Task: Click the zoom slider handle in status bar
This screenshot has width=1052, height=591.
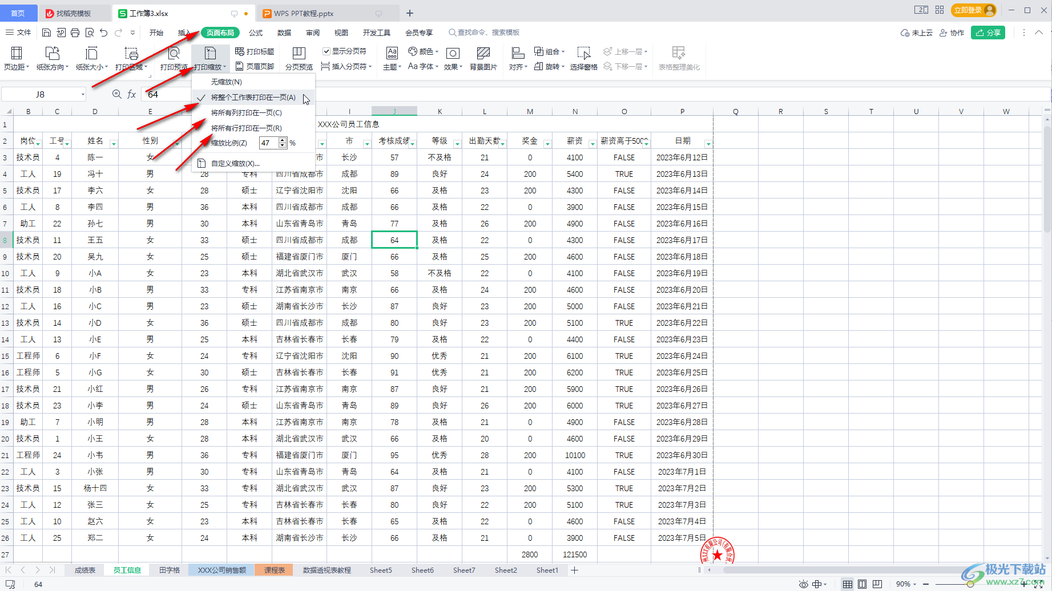Action: pyautogui.click(x=970, y=584)
